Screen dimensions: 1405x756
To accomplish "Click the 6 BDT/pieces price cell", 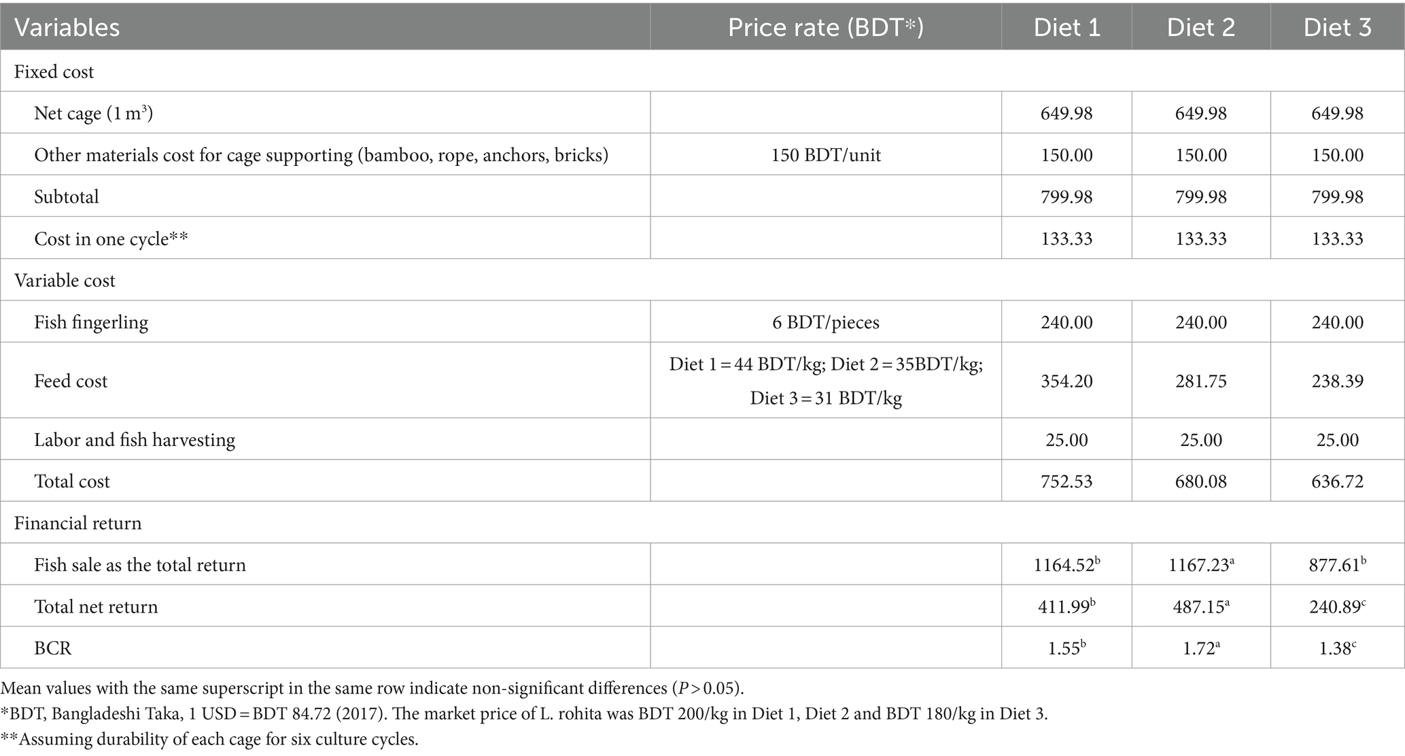I will tap(825, 322).
